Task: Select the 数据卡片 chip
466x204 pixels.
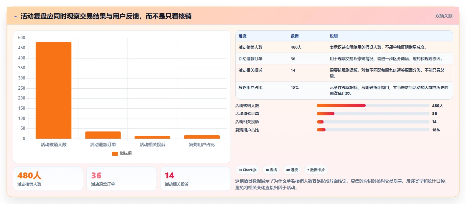Action: (316, 170)
